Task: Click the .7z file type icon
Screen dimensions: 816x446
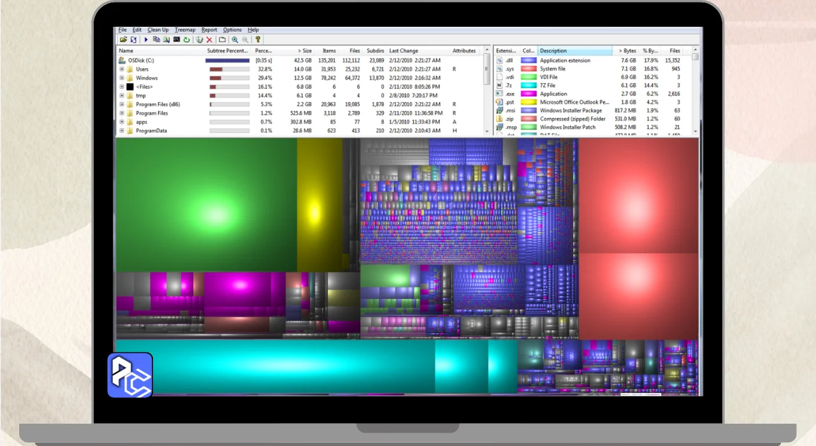Action: point(500,85)
